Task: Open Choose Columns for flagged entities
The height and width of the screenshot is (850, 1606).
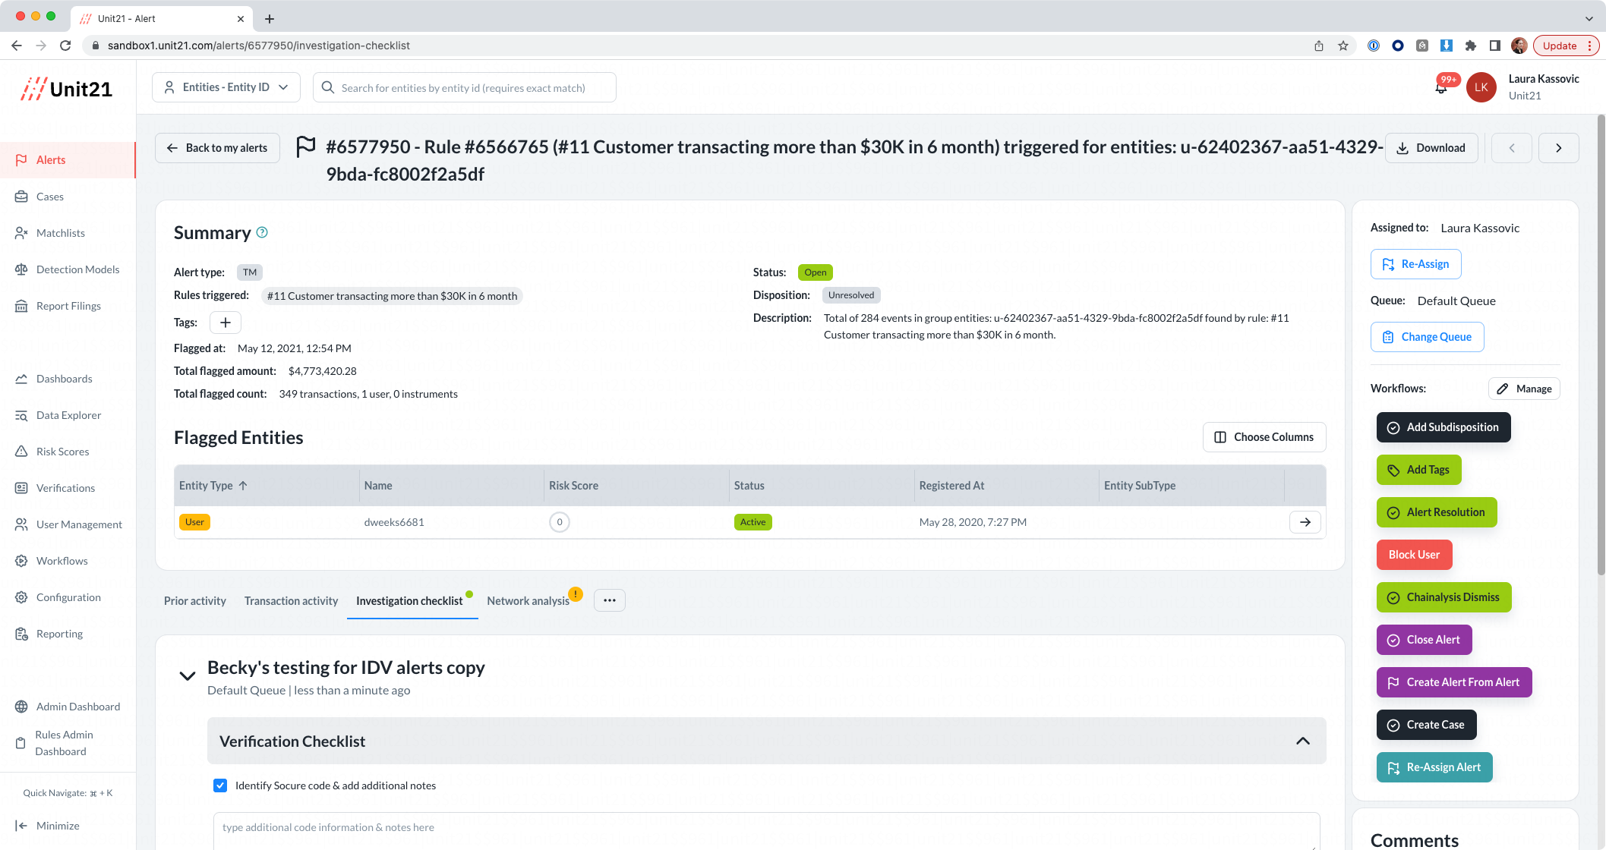Action: click(1264, 437)
